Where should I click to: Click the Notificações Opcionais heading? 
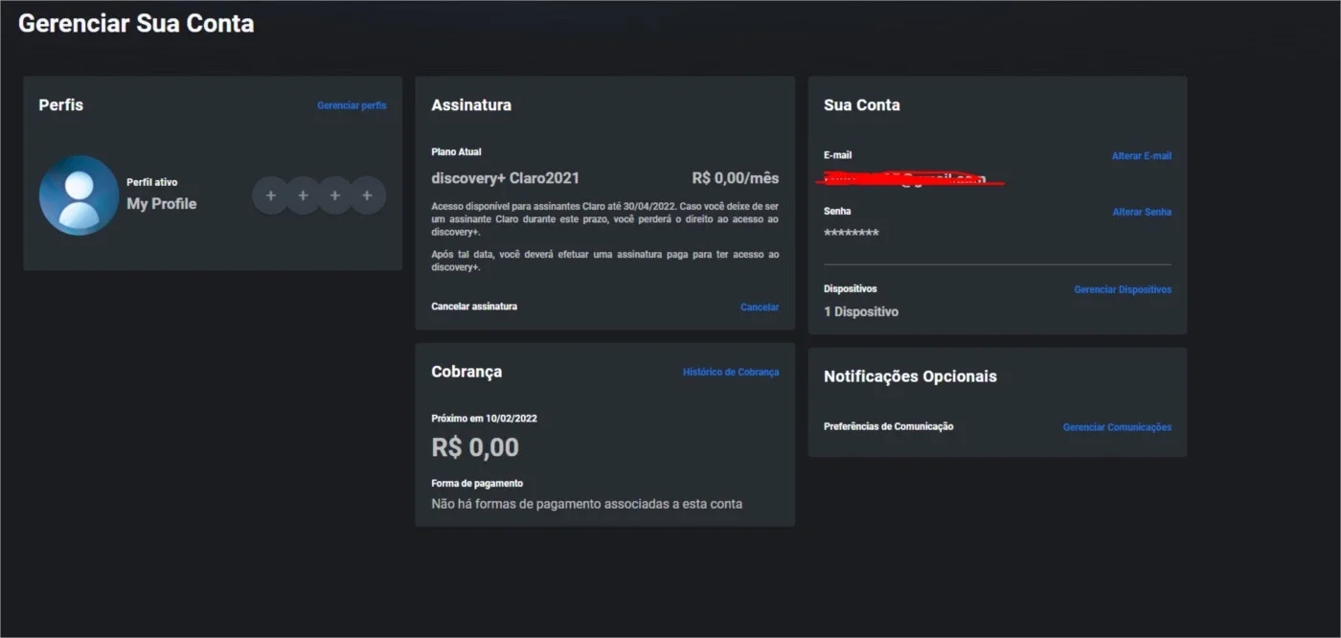[910, 376]
